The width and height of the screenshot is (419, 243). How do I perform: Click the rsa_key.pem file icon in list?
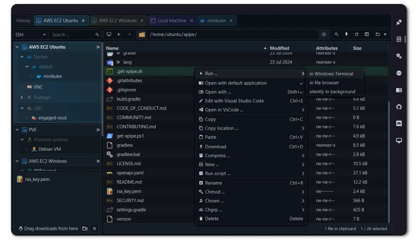pos(110,191)
